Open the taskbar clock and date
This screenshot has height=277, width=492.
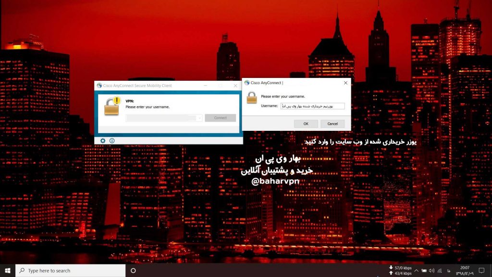(x=465, y=270)
